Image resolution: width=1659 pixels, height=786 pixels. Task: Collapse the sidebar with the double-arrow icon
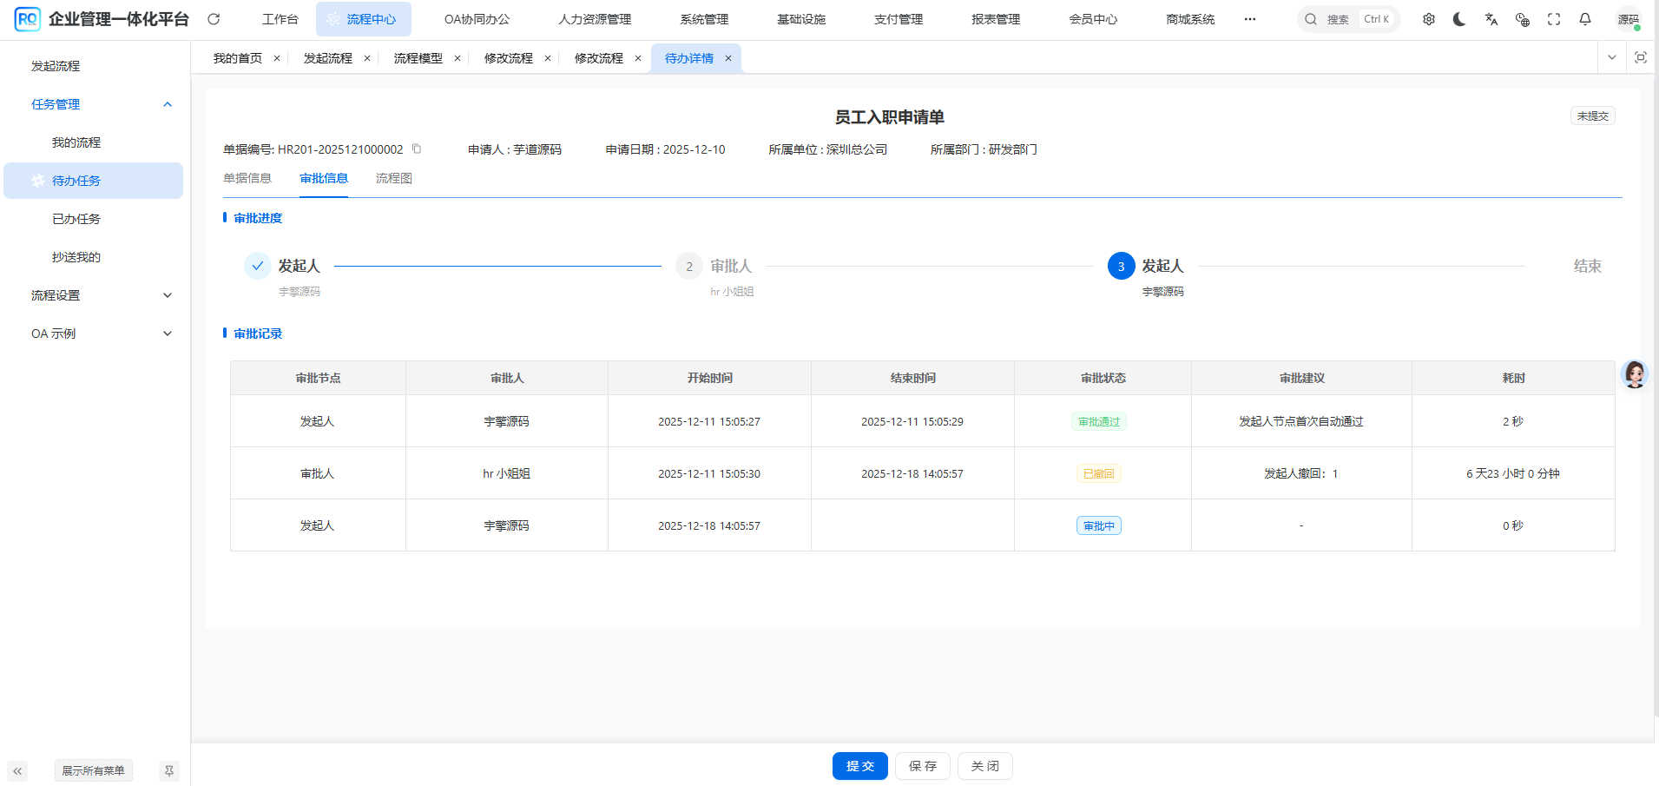17,770
